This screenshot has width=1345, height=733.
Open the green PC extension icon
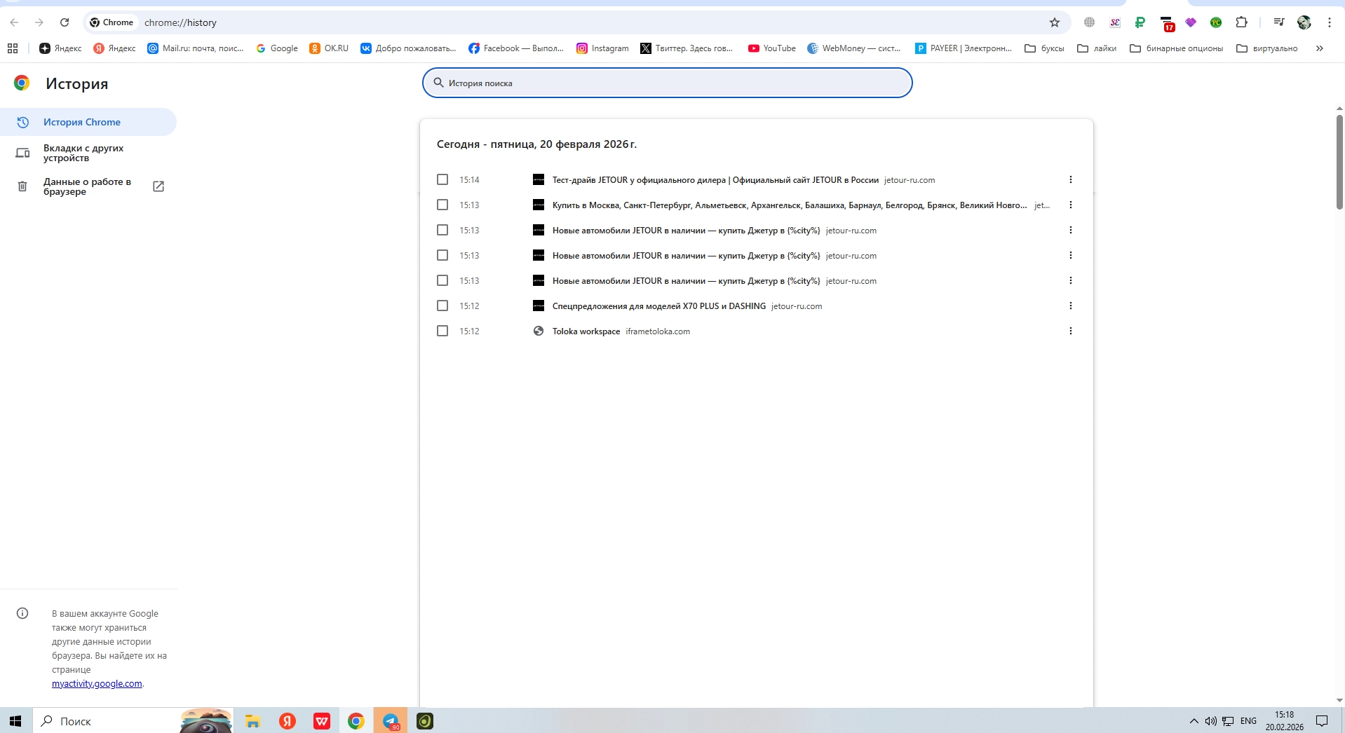1216,22
